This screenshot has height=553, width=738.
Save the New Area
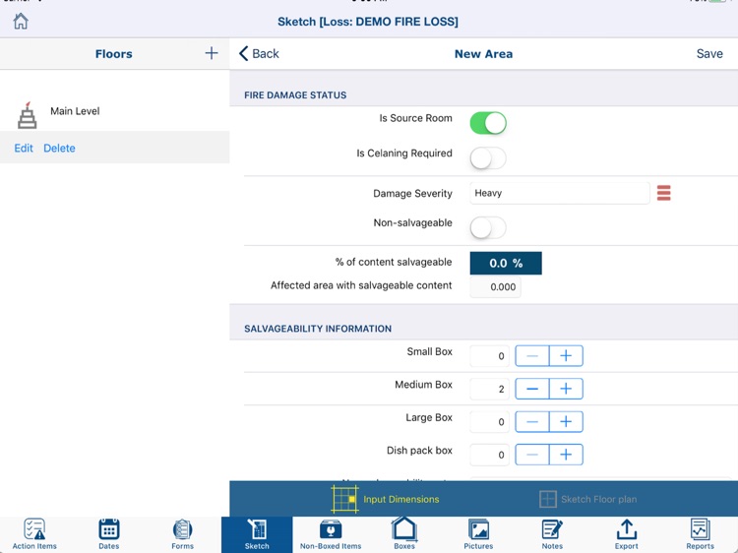[x=709, y=54]
